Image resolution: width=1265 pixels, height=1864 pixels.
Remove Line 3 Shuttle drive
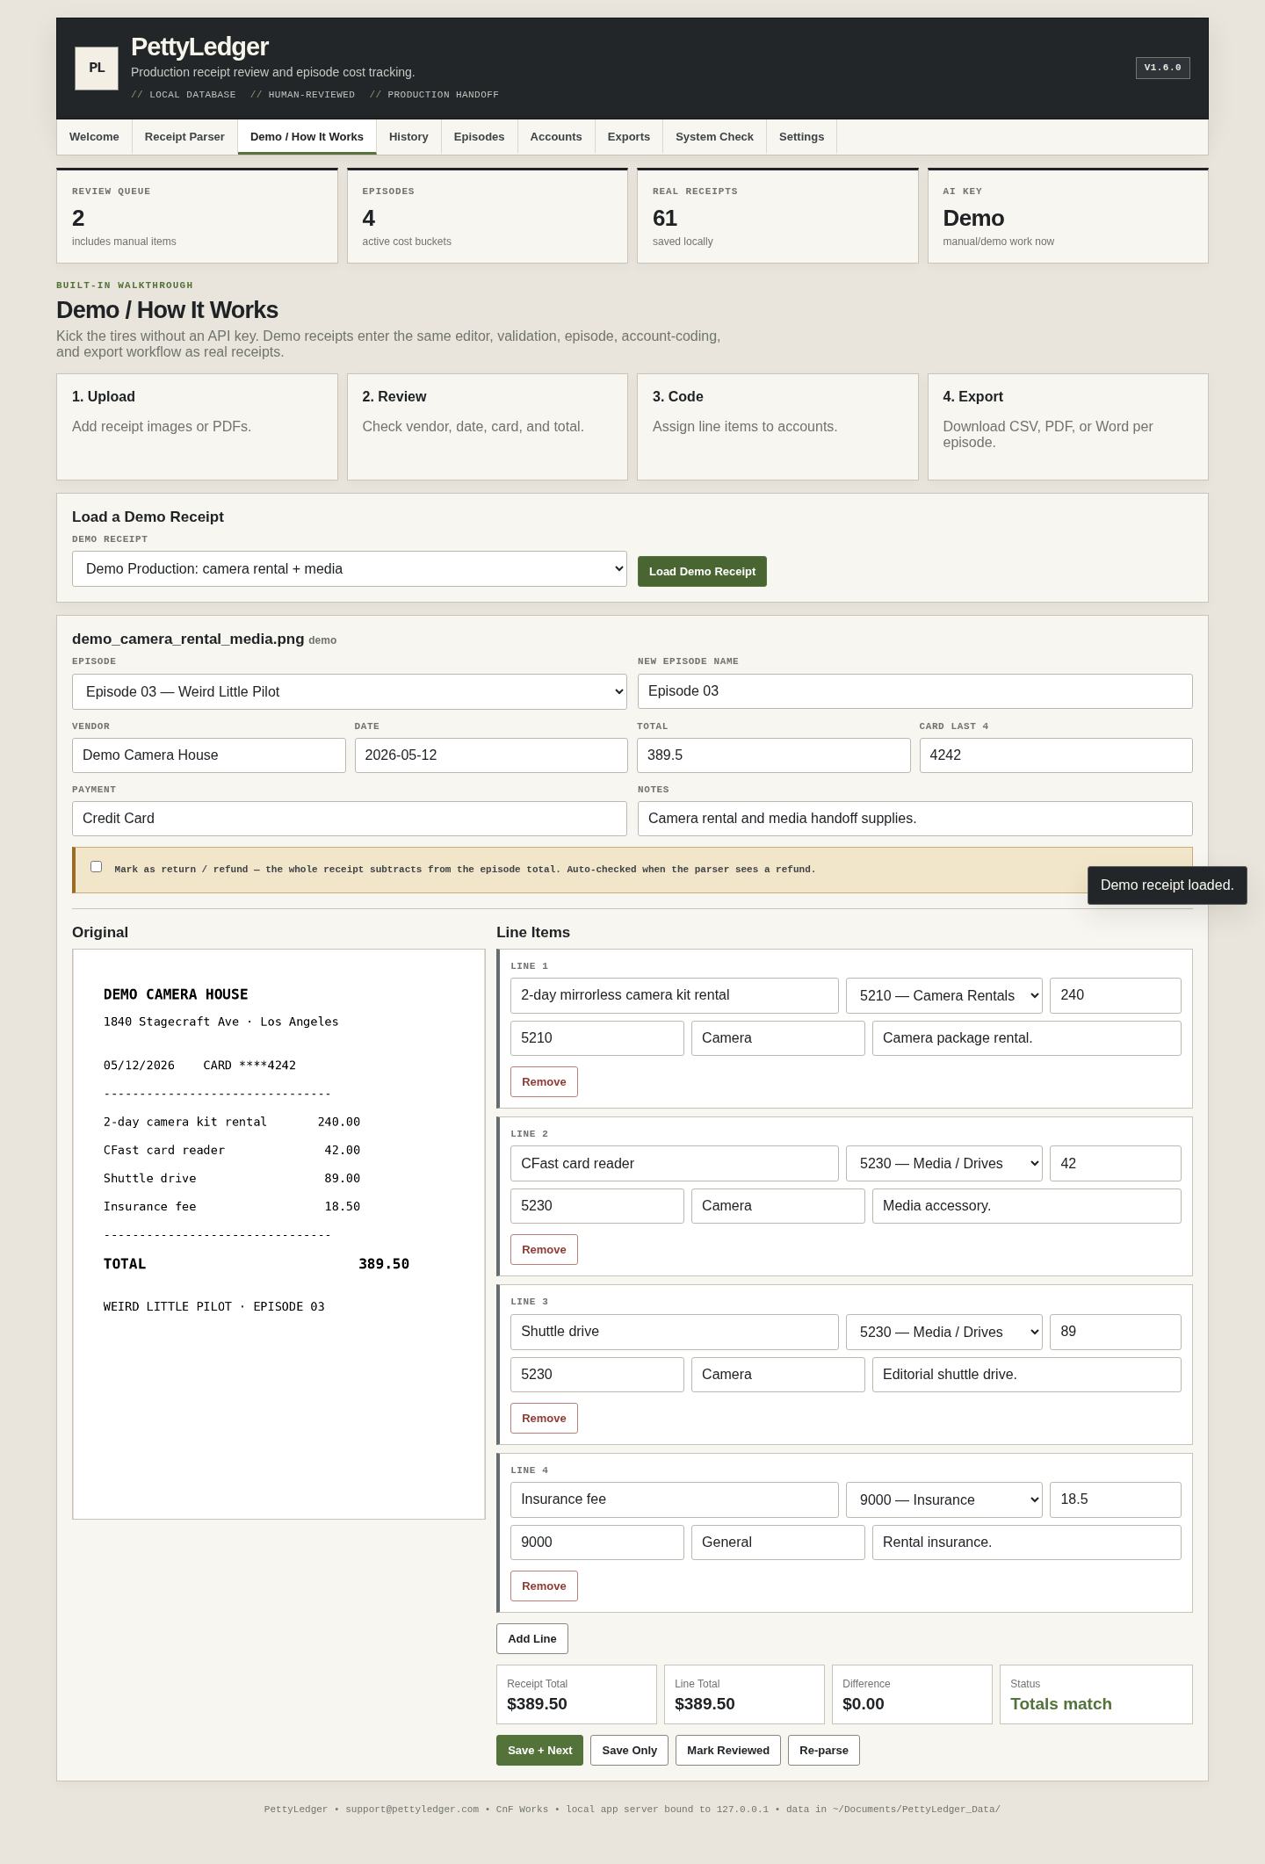544,1419
